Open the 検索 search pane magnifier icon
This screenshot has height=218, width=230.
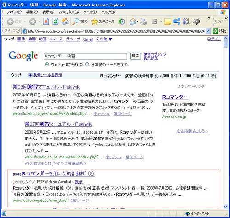coord(76,22)
